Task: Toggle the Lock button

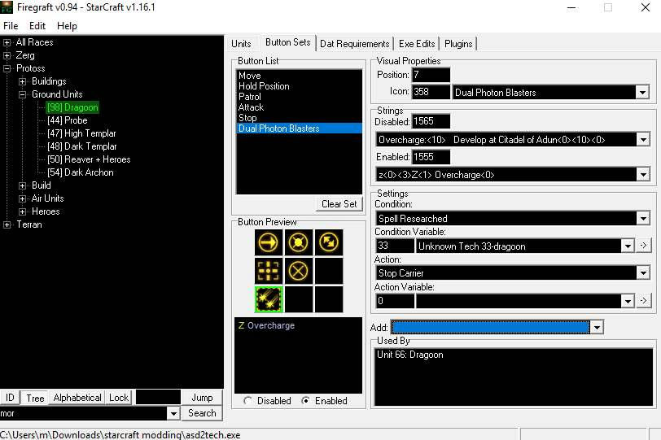Action: coord(119,398)
